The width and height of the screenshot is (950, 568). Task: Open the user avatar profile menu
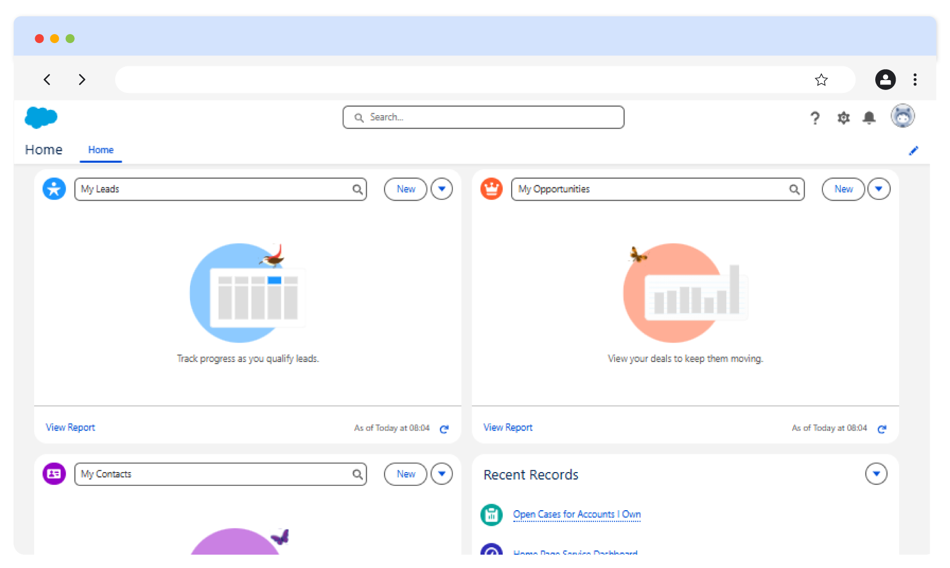click(902, 117)
